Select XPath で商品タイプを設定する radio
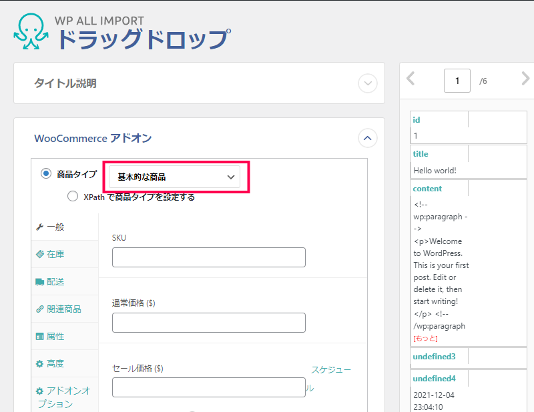The width and height of the screenshot is (534, 412). pyautogui.click(x=73, y=196)
